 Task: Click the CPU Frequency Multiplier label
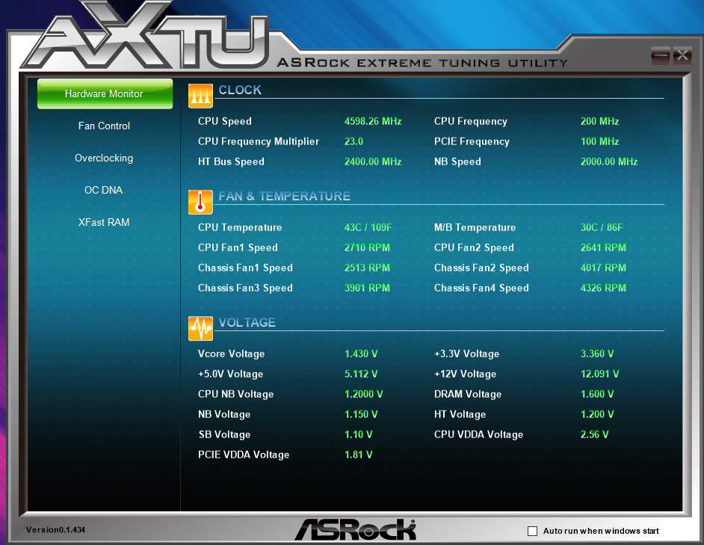[x=258, y=141]
